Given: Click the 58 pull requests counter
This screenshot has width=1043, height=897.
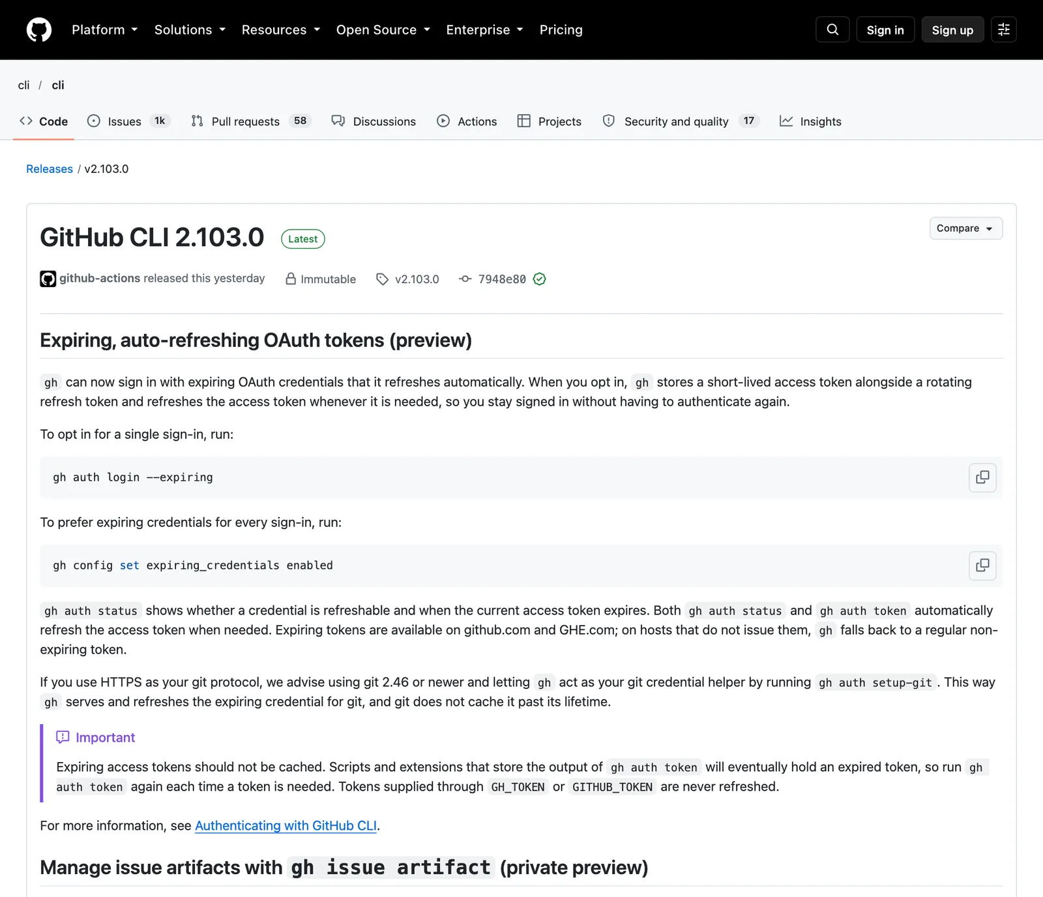Looking at the screenshot, I should tap(300, 121).
